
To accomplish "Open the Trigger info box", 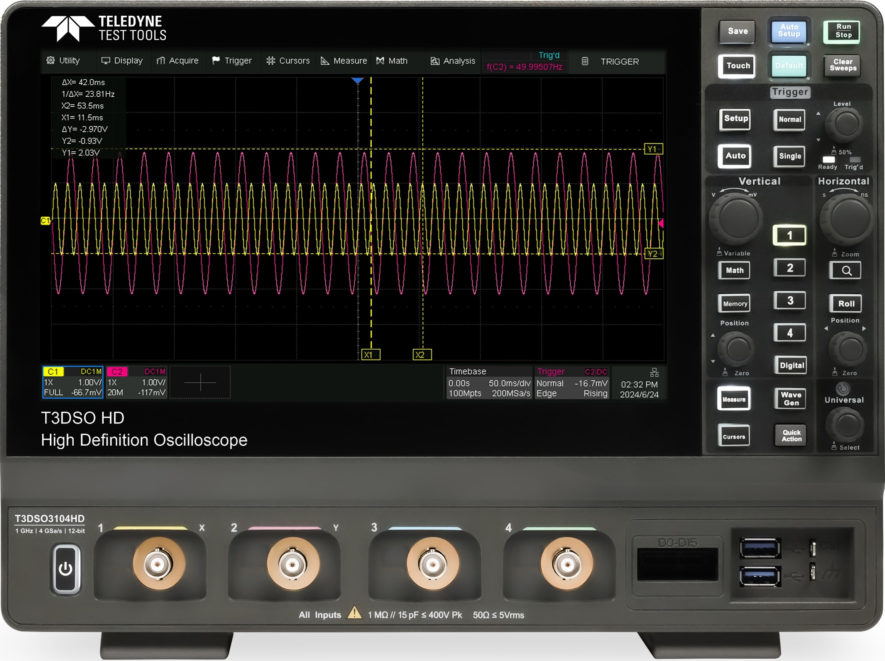I will (x=572, y=382).
